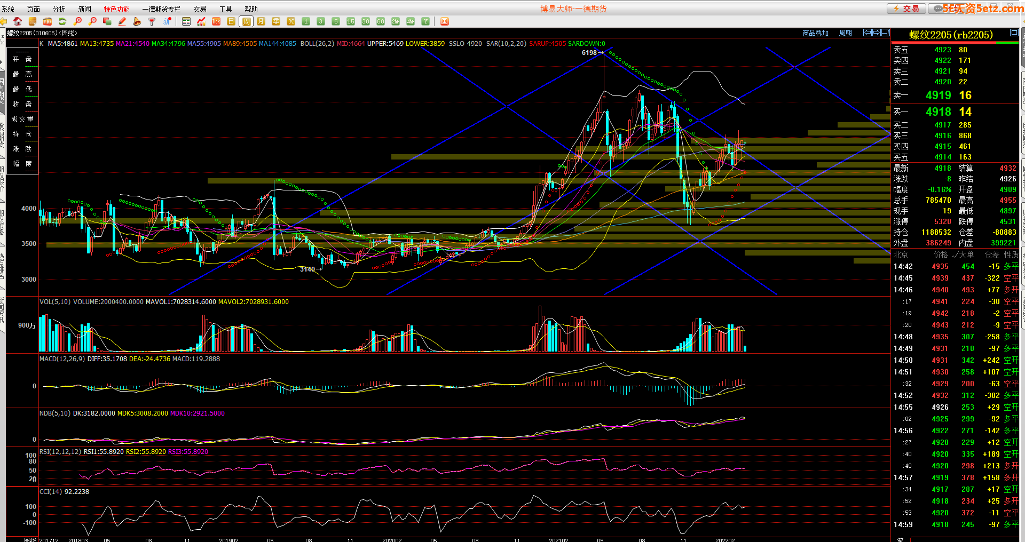Switch to the daily (日) period

coord(231,21)
